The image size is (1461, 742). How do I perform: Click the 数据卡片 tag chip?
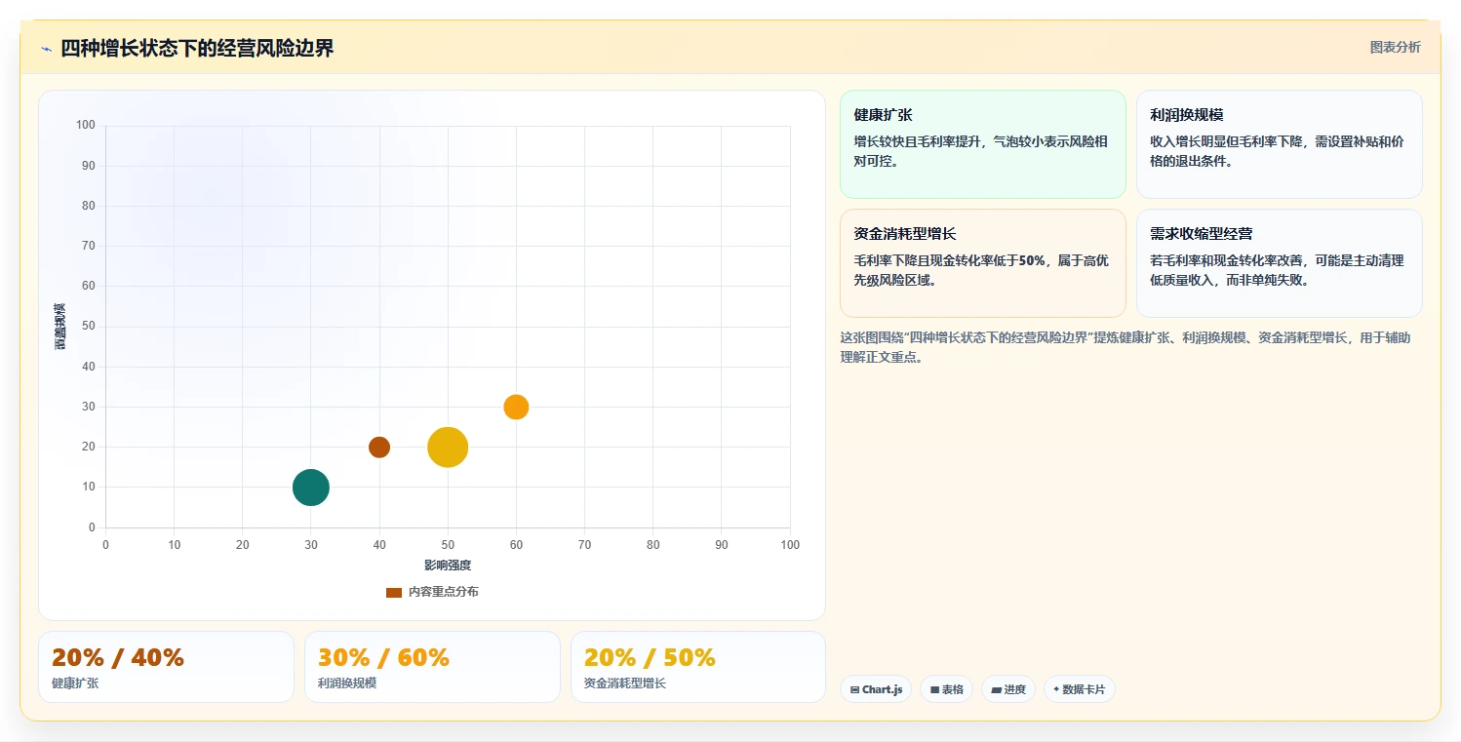(x=1079, y=689)
